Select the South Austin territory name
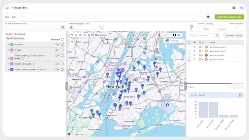 tap(218, 59)
